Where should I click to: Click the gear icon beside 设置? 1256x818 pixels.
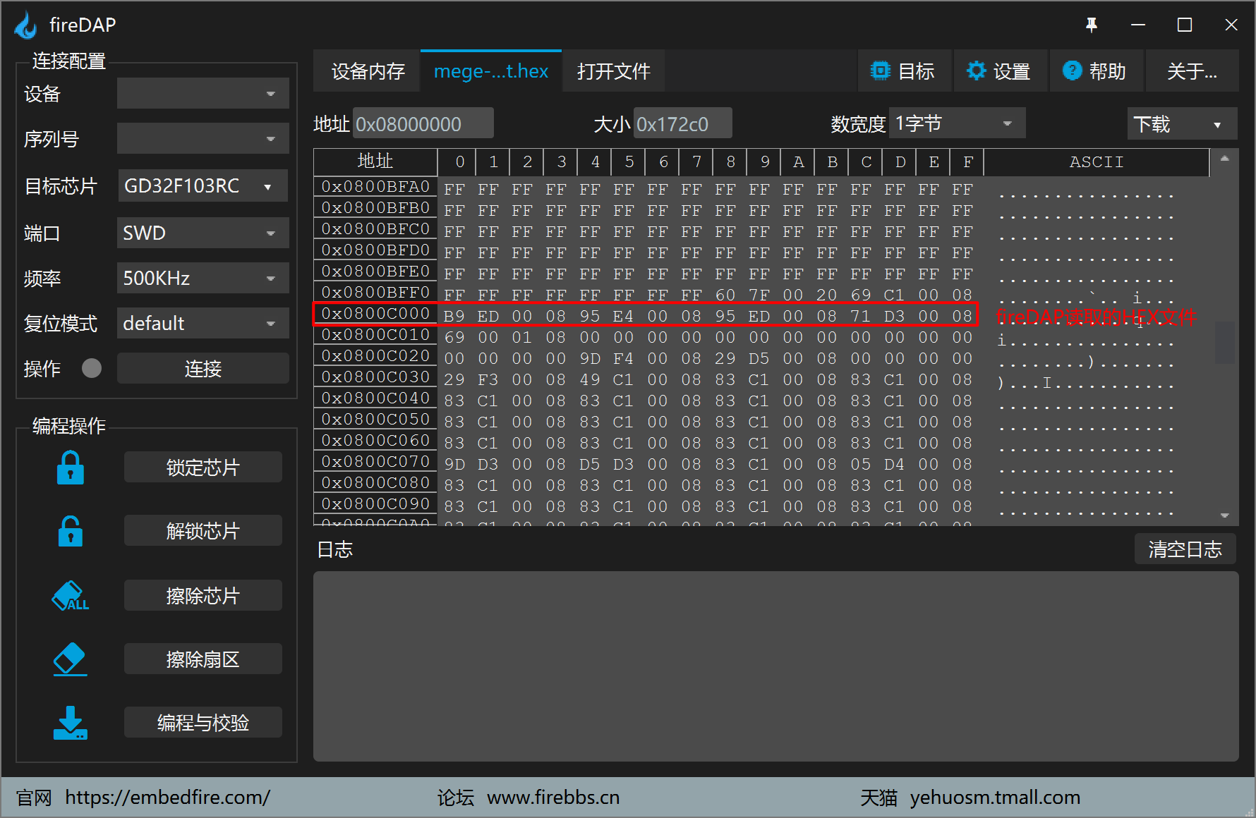(976, 71)
